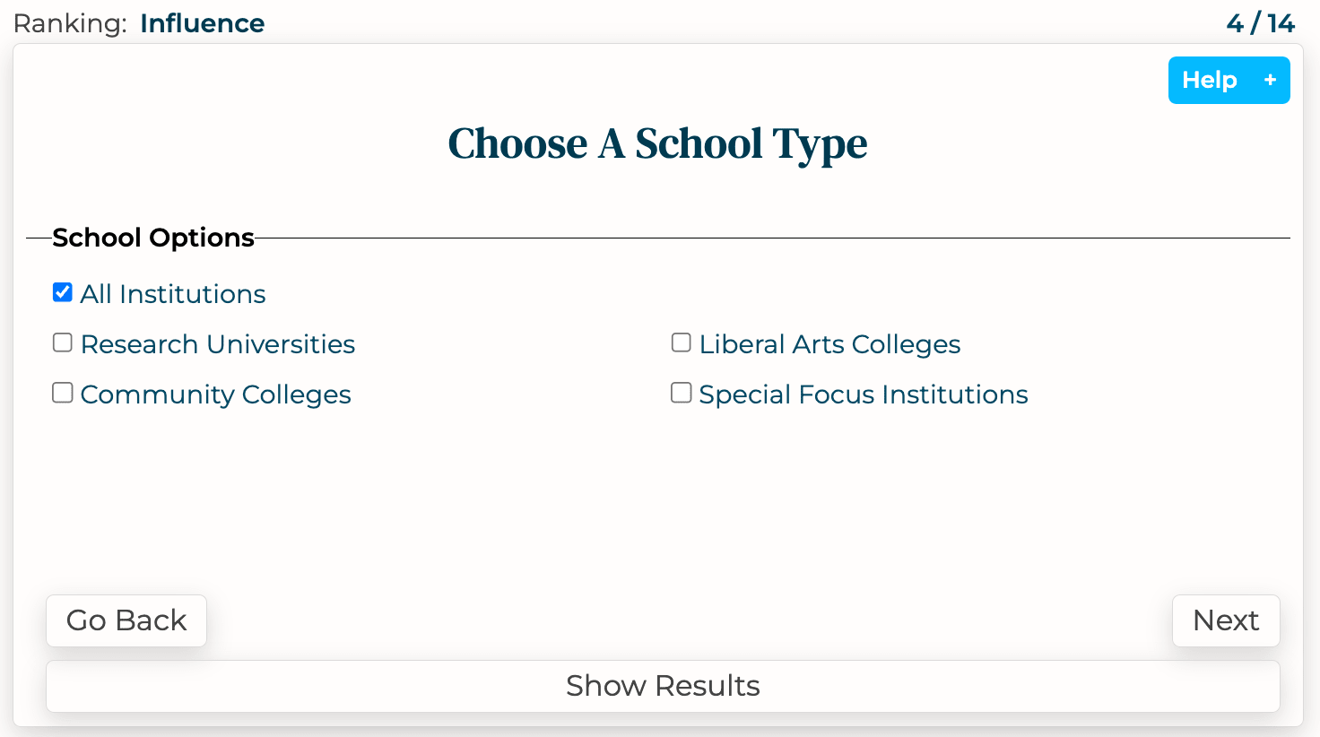This screenshot has height=737, width=1320.
Task: Click Show Results to view rankings
Action: click(662, 686)
